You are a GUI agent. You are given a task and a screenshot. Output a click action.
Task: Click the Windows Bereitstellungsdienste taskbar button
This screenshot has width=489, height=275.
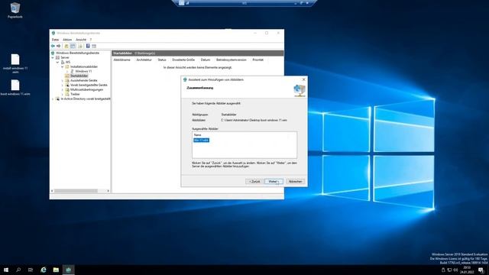pos(68,270)
